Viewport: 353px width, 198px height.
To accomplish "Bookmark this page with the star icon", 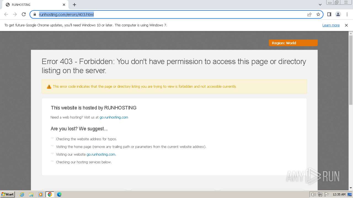I will point(318,14).
